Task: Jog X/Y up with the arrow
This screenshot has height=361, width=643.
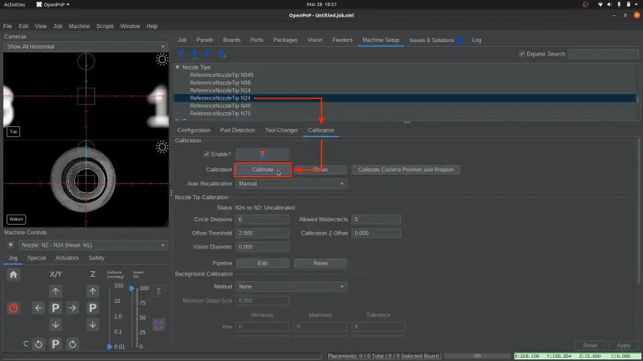Action: pos(56,291)
